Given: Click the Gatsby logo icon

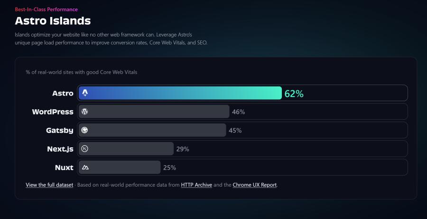Looking at the screenshot, I should coord(85,130).
